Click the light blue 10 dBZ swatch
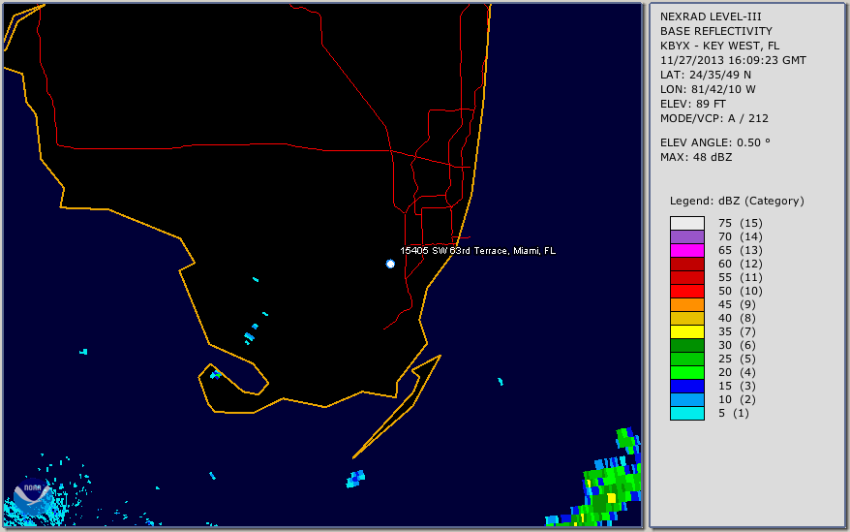The height and width of the screenshot is (532, 850). pyautogui.click(x=686, y=399)
